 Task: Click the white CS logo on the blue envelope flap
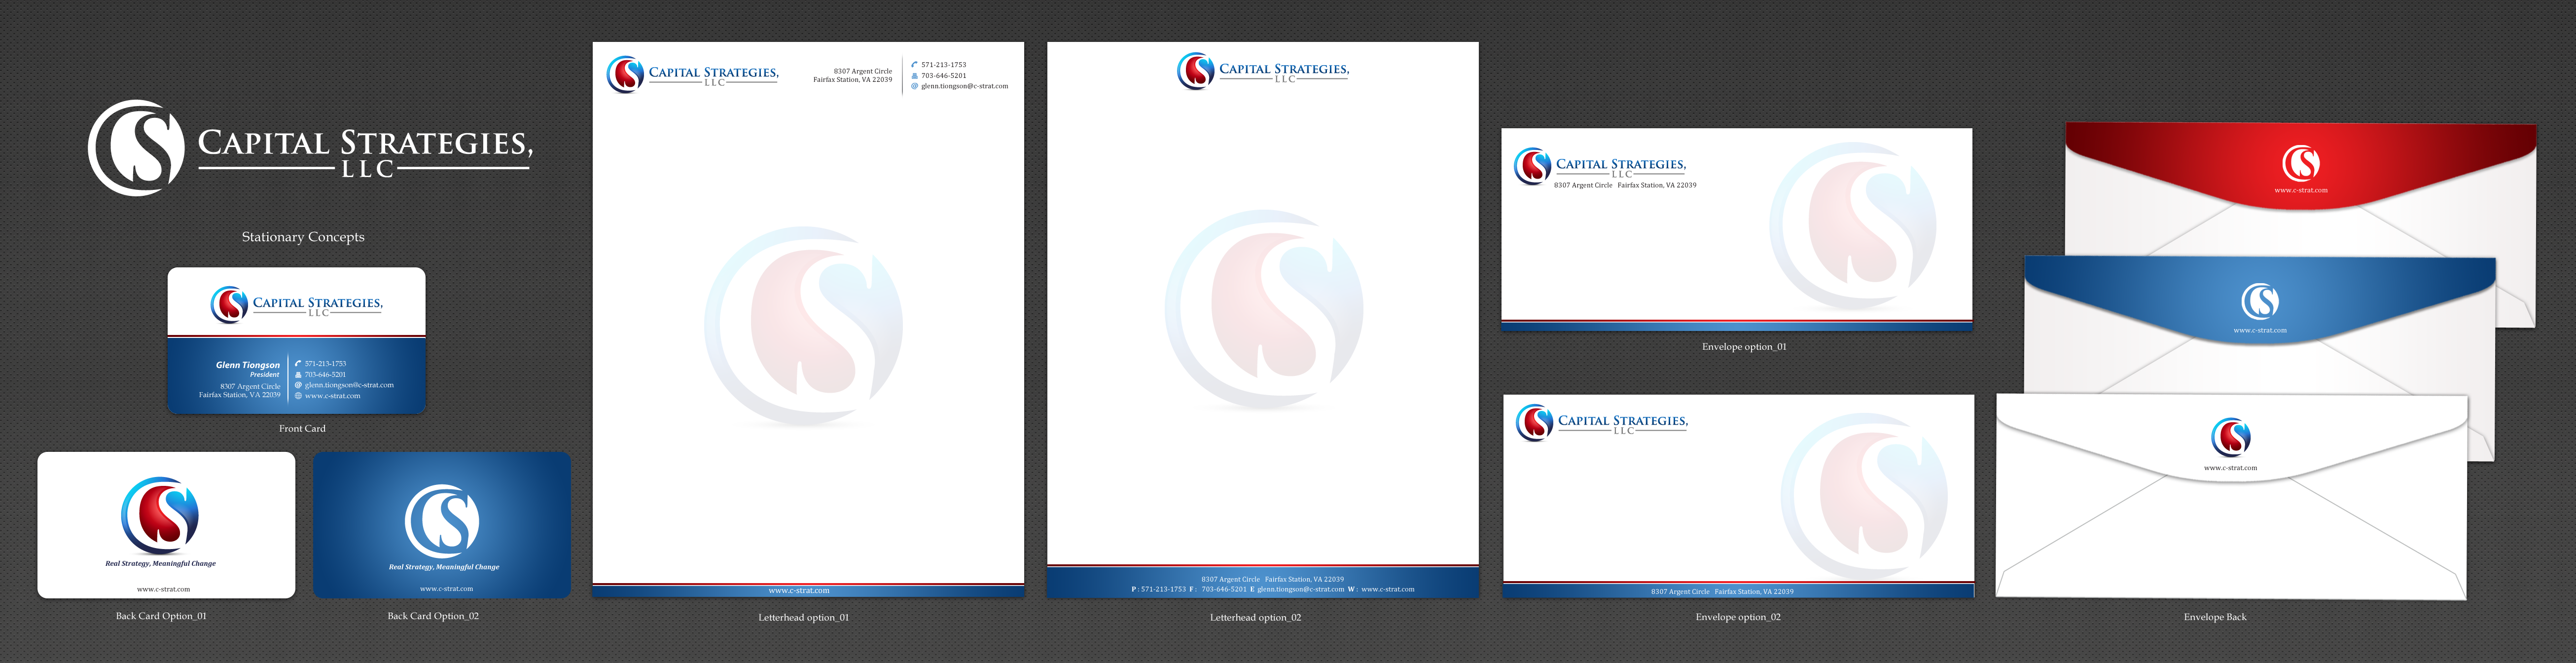coord(2260,301)
